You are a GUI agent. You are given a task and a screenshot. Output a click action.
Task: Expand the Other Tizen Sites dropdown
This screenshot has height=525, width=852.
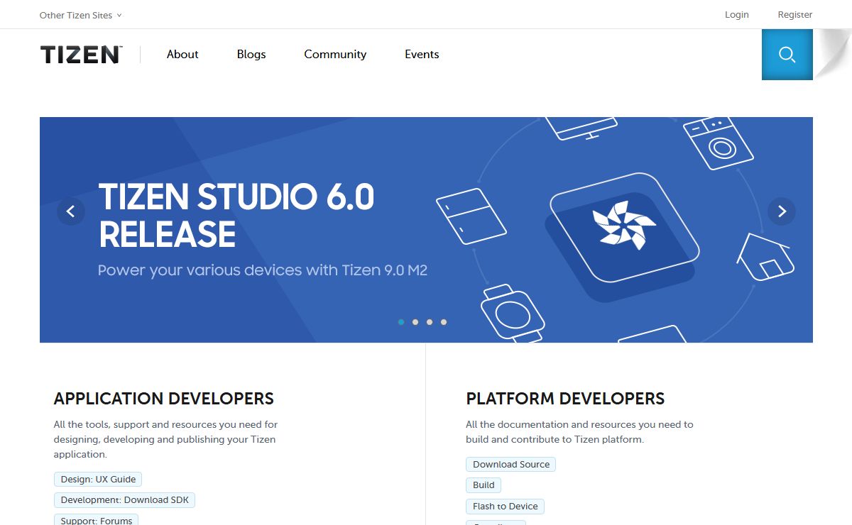click(x=80, y=15)
